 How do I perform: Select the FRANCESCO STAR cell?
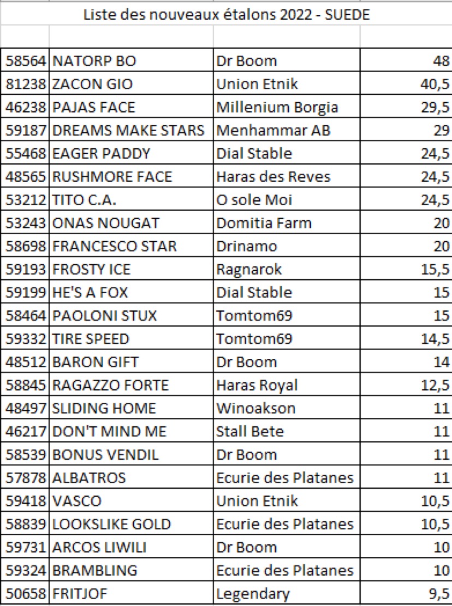pyautogui.click(x=131, y=246)
